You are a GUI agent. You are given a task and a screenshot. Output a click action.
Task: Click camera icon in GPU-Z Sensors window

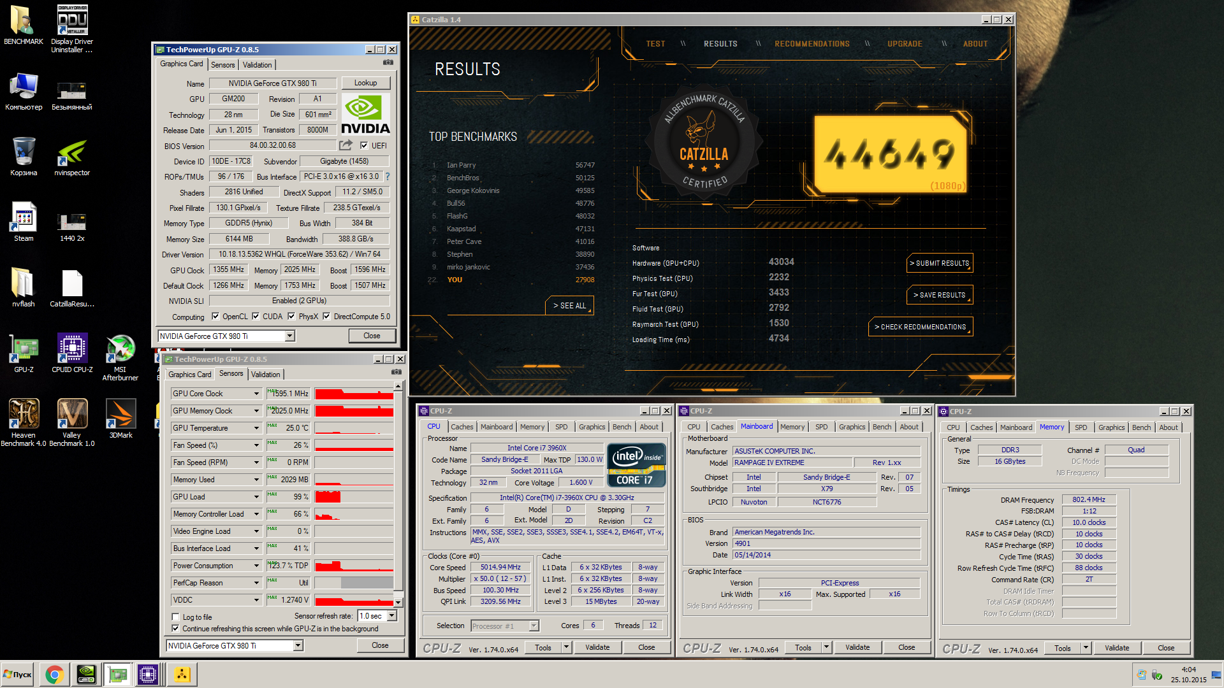tap(396, 372)
